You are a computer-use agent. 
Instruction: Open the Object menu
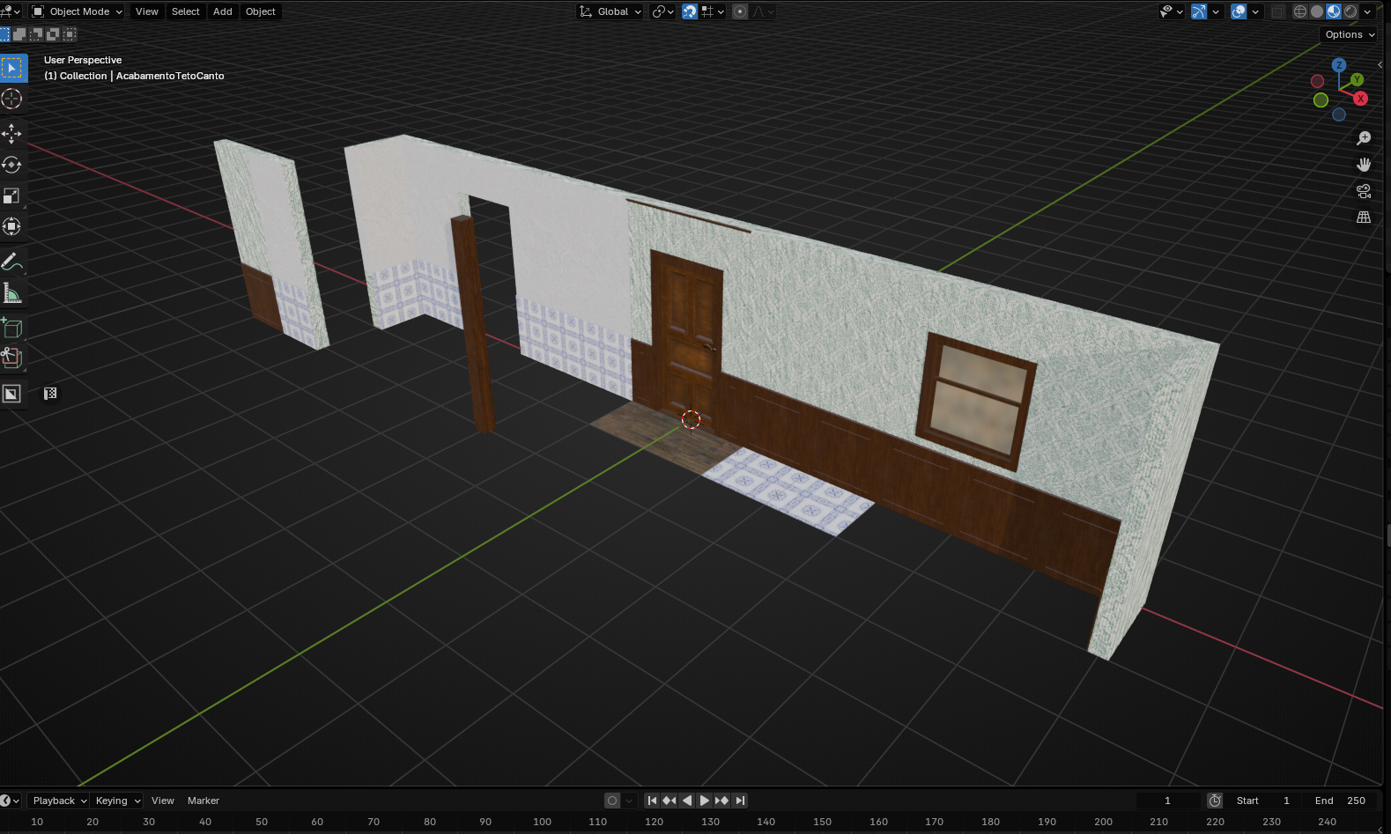tap(261, 11)
